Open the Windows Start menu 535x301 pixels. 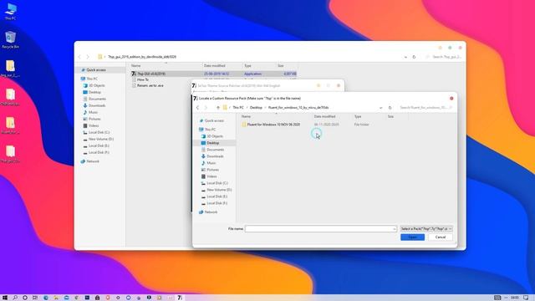(x=5, y=298)
